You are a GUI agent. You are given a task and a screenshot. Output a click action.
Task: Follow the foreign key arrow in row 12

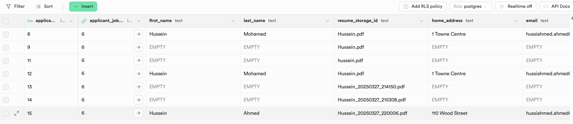(138, 74)
